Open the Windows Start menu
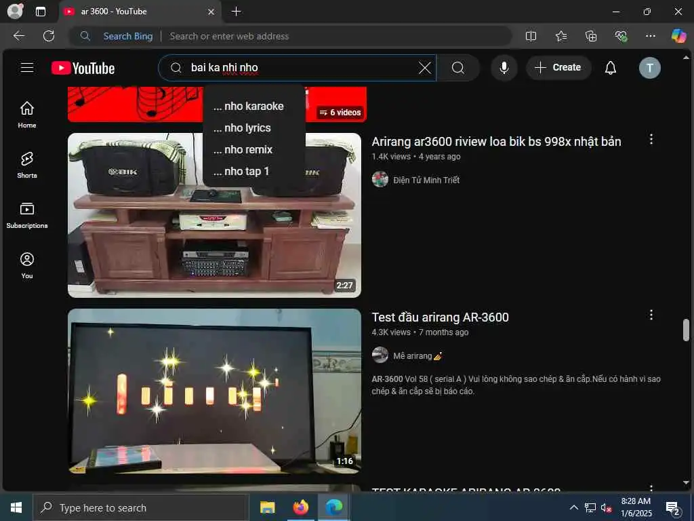The width and height of the screenshot is (694, 521). pyautogui.click(x=16, y=507)
